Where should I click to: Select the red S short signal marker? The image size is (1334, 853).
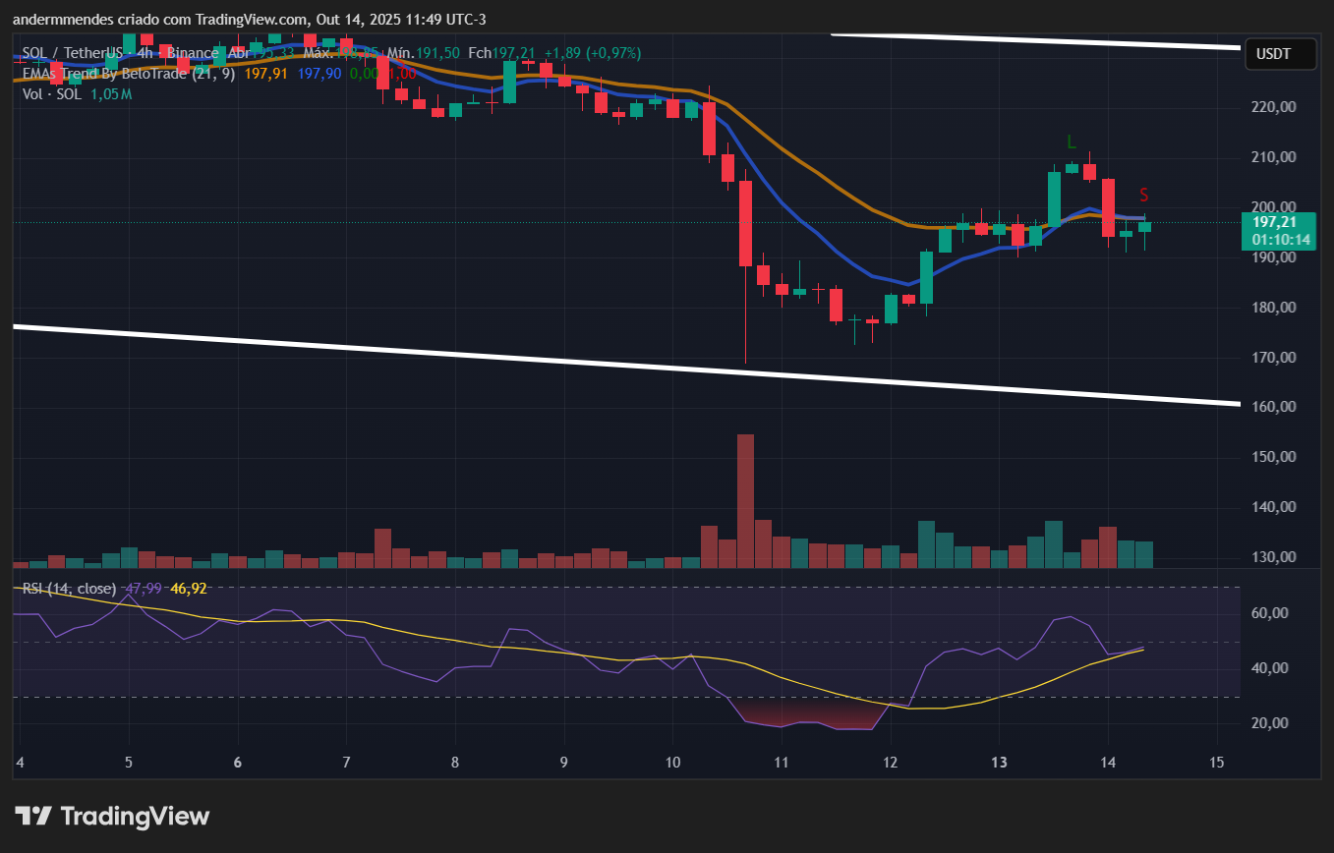coord(1144,195)
